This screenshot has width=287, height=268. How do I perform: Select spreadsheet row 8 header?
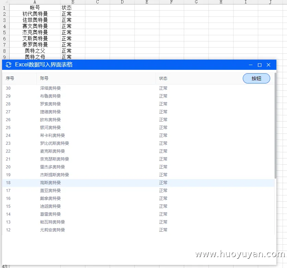(4, 51)
